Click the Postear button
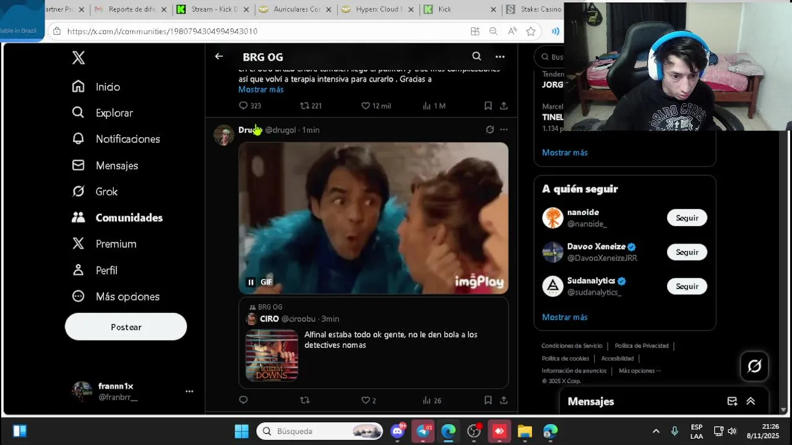This screenshot has width=792, height=445. click(x=126, y=326)
